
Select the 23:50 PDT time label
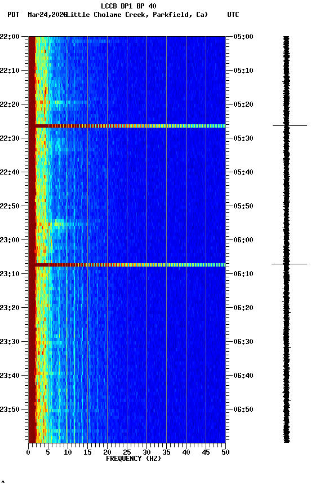pos(10,409)
